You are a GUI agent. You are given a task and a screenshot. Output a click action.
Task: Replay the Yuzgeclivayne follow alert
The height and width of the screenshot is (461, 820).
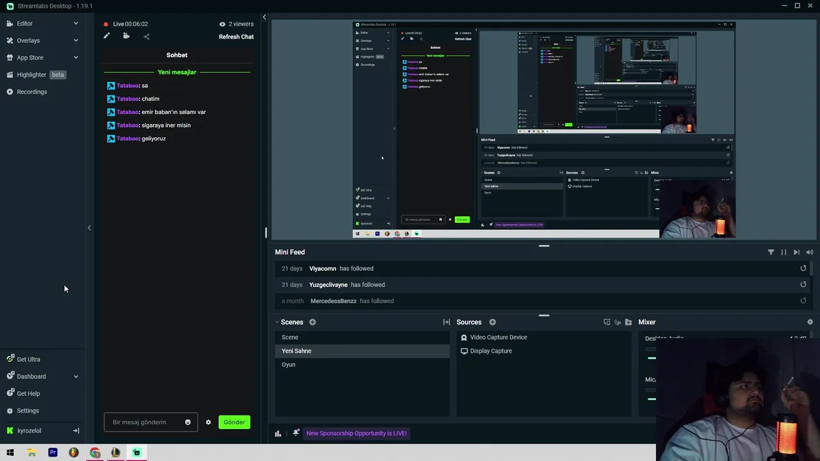click(x=803, y=284)
